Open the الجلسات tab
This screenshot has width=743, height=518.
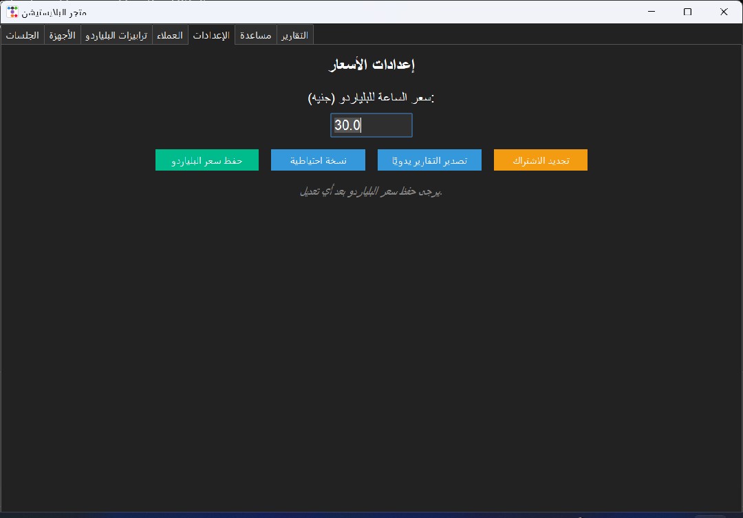23,35
